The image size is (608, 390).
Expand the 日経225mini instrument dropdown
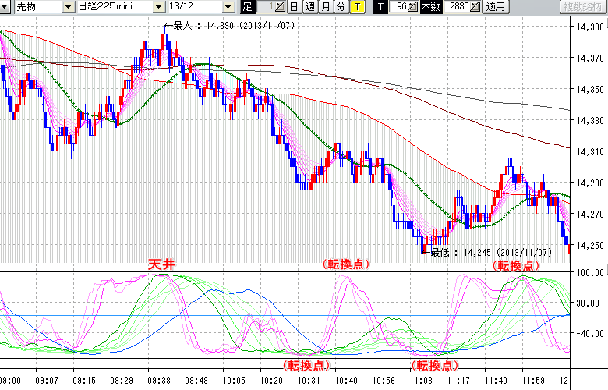click(159, 7)
